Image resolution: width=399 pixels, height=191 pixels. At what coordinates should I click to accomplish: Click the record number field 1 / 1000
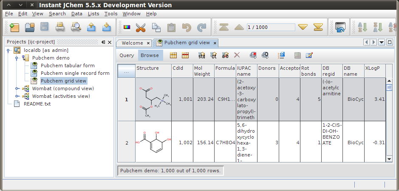pos(270,27)
